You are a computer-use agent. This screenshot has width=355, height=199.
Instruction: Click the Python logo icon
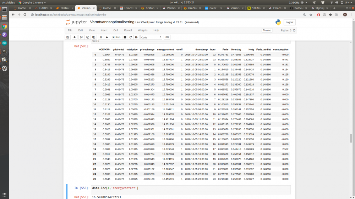(278, 22)
